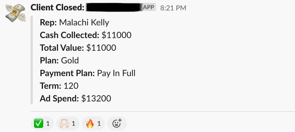The height and width of the screenshot is (132, 295).
Task: Click the Ad Spend $13200 amount
Action: point(96,99)
